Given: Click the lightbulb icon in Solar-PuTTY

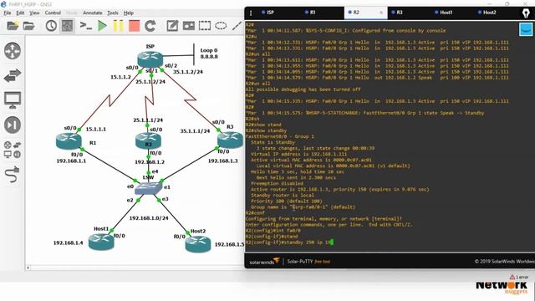Looking at the screenshot, I should [x=526, y=13].
